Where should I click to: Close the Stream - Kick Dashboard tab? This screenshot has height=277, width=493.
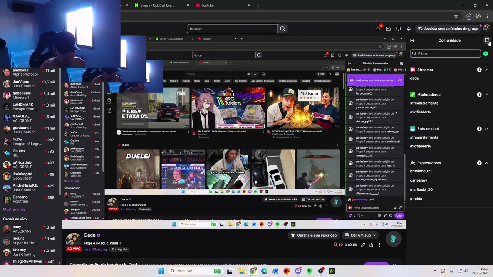(x=188, y=5)
